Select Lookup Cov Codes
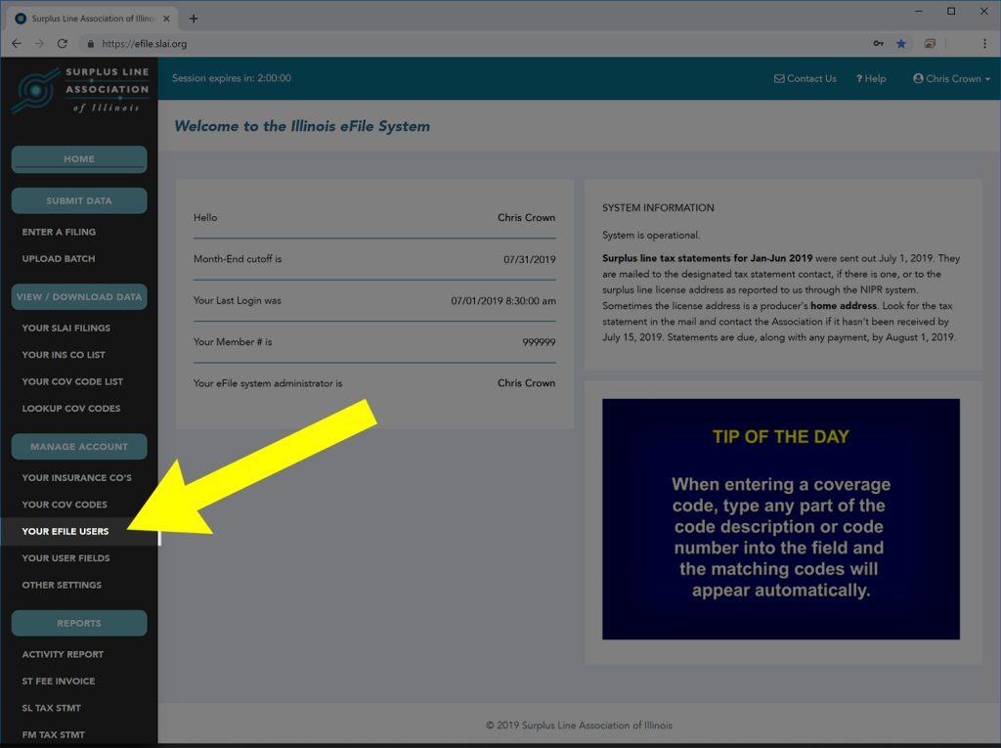 point(70,408)
